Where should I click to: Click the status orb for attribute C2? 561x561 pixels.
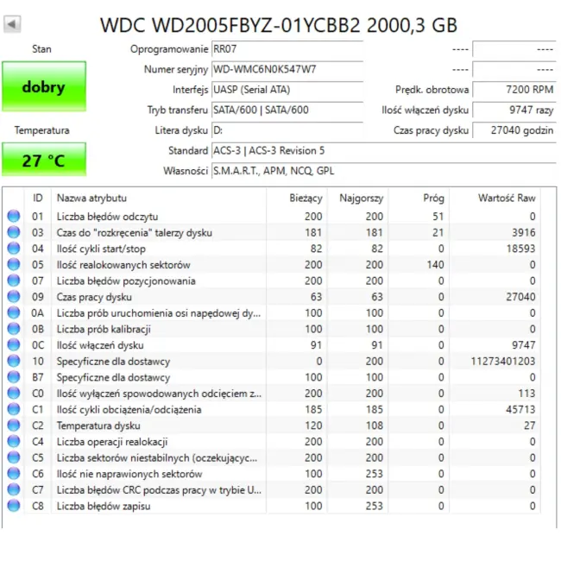(x=14, y=425)
